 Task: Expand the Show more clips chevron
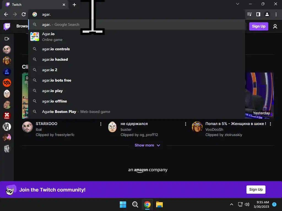(158, 145)
